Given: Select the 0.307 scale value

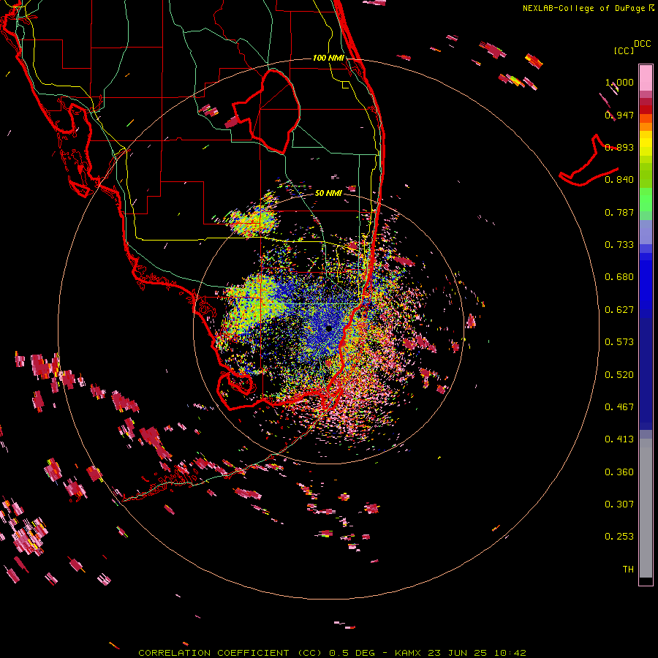Looking at the screenshot, I should [x=619, y=504].
